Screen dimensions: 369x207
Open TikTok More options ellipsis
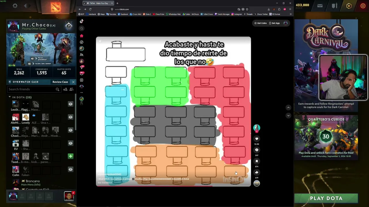point(82,93)
